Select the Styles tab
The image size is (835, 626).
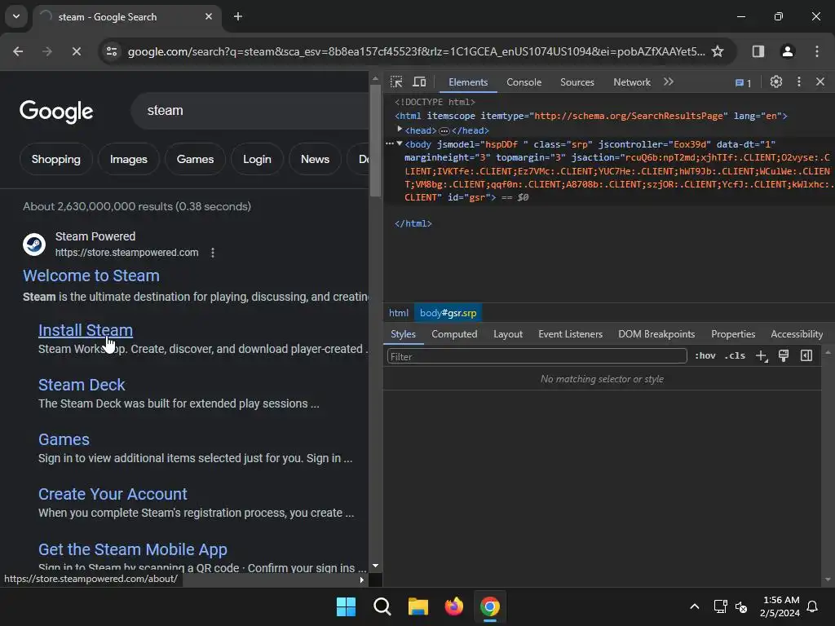(x=403, y=334)
